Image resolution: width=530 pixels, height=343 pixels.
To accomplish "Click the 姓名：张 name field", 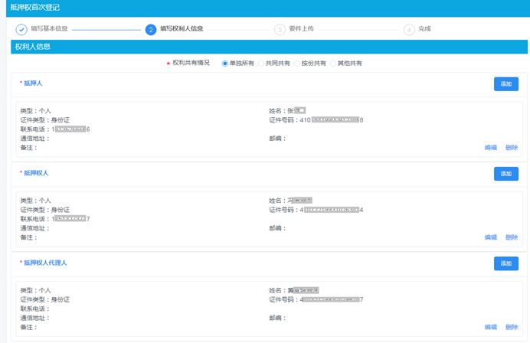I will tap(287, 110).
